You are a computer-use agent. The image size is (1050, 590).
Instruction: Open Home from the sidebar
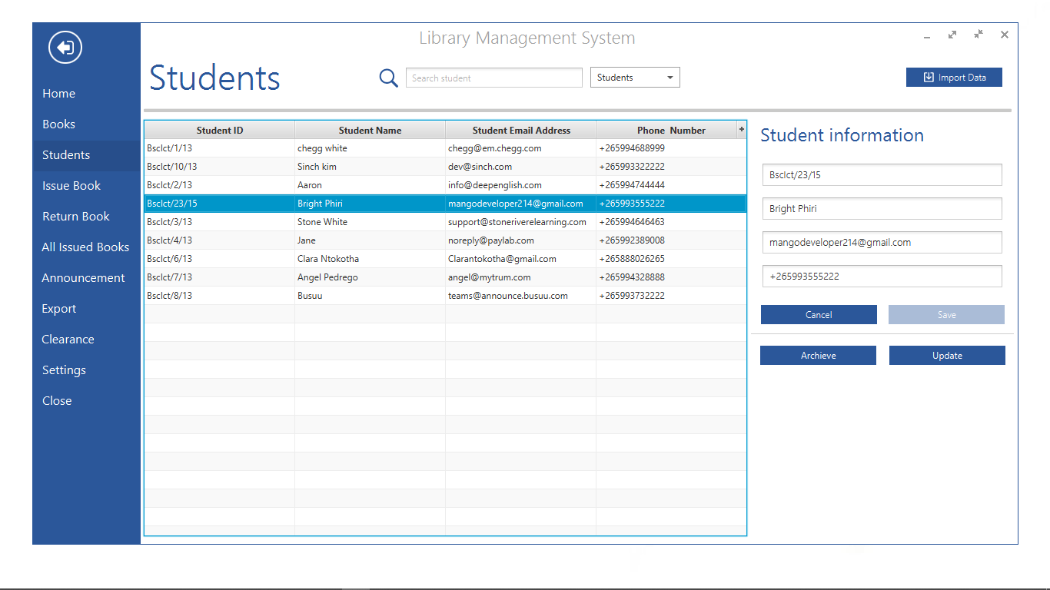point(58,93)
